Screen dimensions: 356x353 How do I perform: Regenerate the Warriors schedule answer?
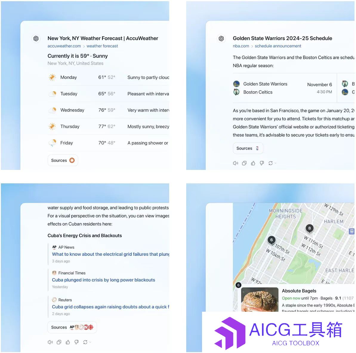[270, 163]
